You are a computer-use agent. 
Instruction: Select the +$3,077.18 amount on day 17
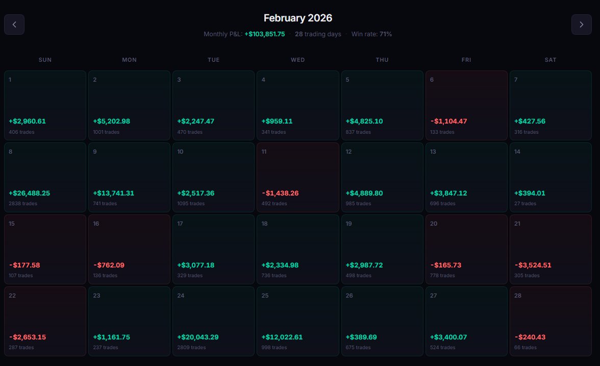tap(195, 265)
